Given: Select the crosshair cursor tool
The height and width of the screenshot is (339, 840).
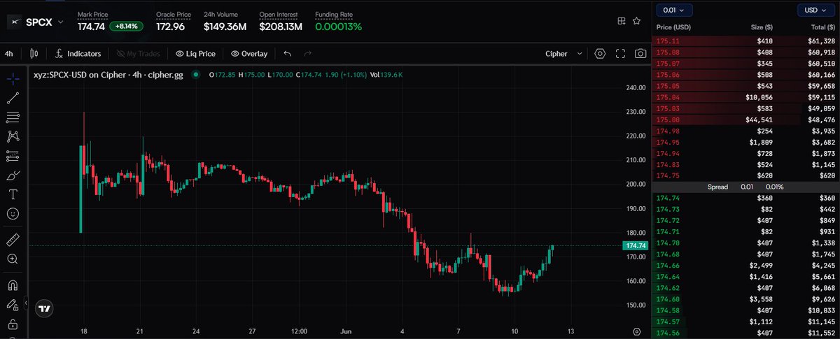Looking at the screenshot, I should point(13,78).
